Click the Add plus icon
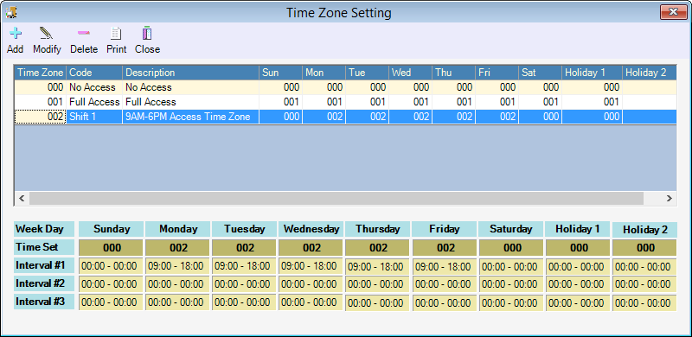This screenshot has width=692, height=337. click(15, 33)
